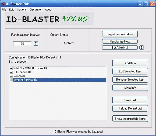Maximize the ID-Blaster Plus window
The width and height of the screenshot is (156, 136).
(146, 4)
